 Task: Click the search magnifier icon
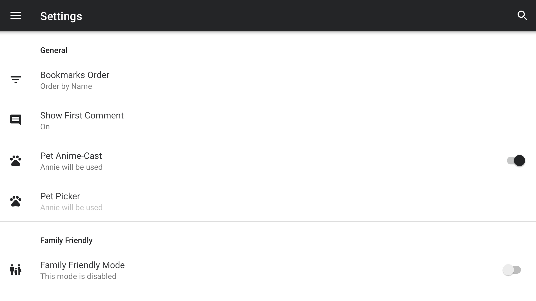(522, 16)
